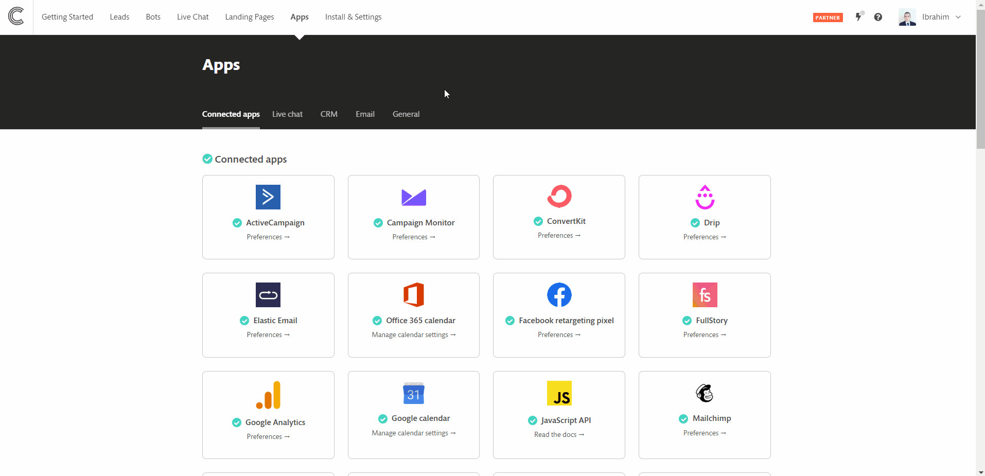Open Office 365 Manage calendar settings
Screen dimensions: 985x476
tap(414, 334)
